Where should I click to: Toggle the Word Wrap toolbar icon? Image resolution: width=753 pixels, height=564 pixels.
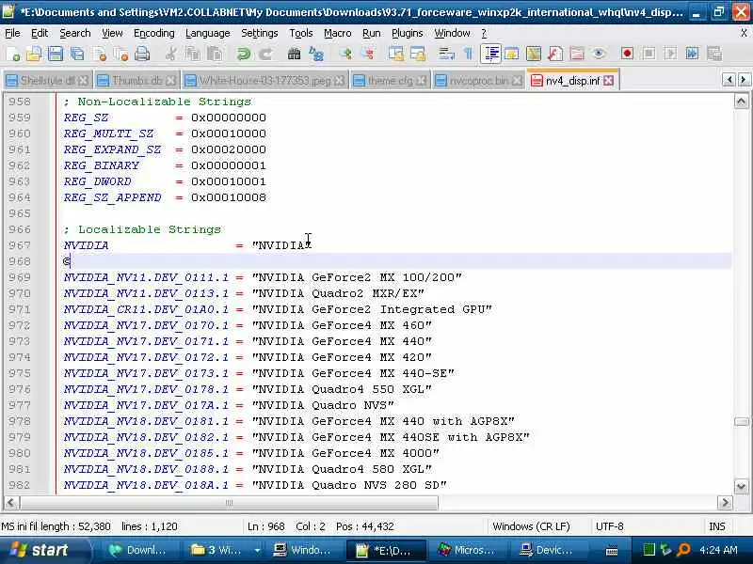446,54
